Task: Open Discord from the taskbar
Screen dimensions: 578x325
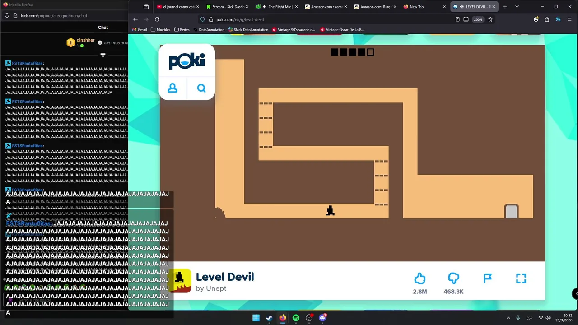Action: (x=322, y=318)
